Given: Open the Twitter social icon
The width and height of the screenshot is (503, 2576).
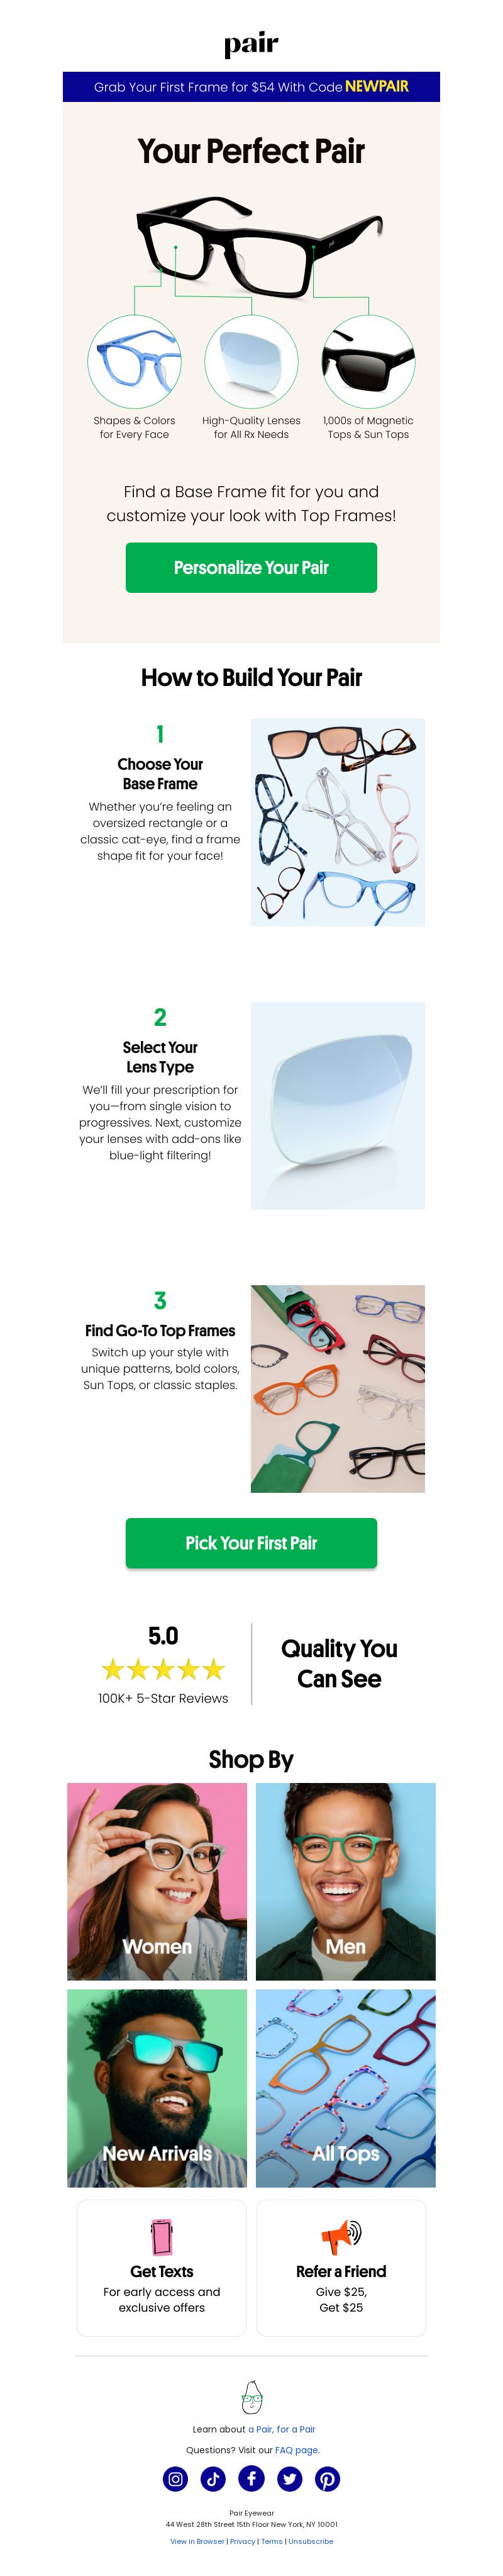Looking at the screenshot, I should pos(289,2479).
